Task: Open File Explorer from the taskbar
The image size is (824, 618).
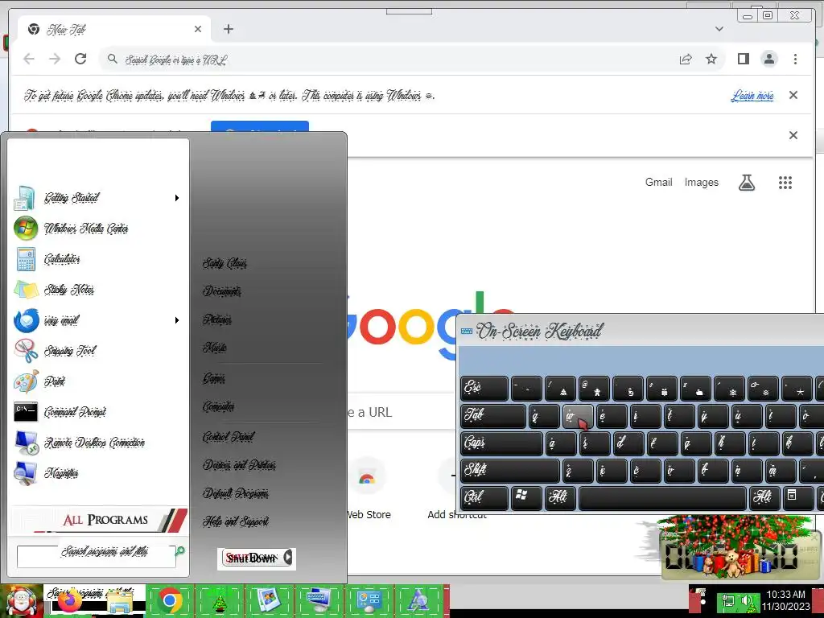Action: pos(119,601)
